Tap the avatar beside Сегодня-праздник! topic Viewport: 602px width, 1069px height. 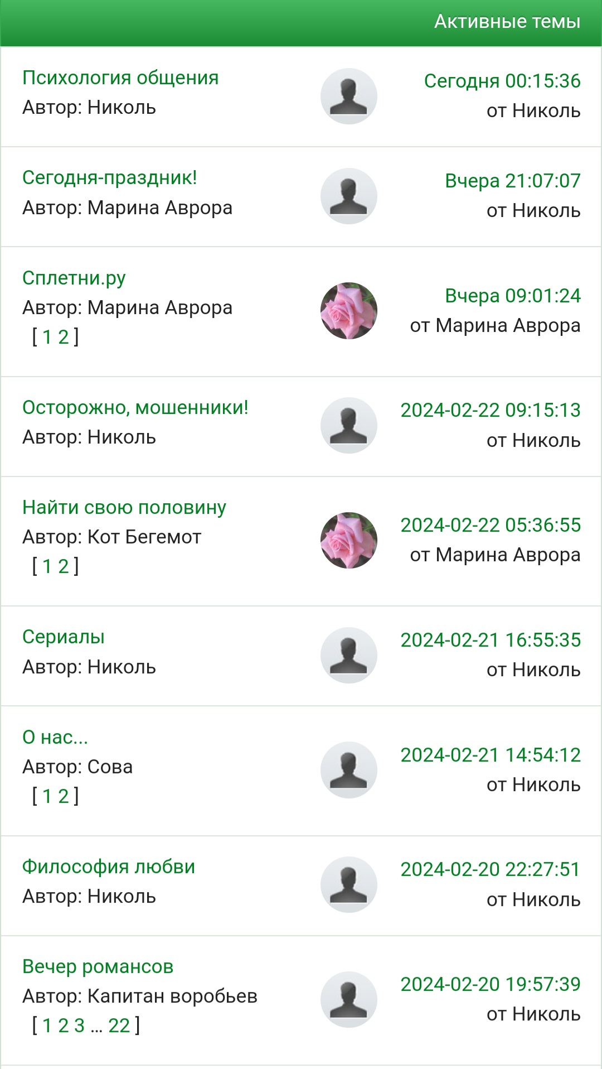pyautogui.click(x=349, y=196)
